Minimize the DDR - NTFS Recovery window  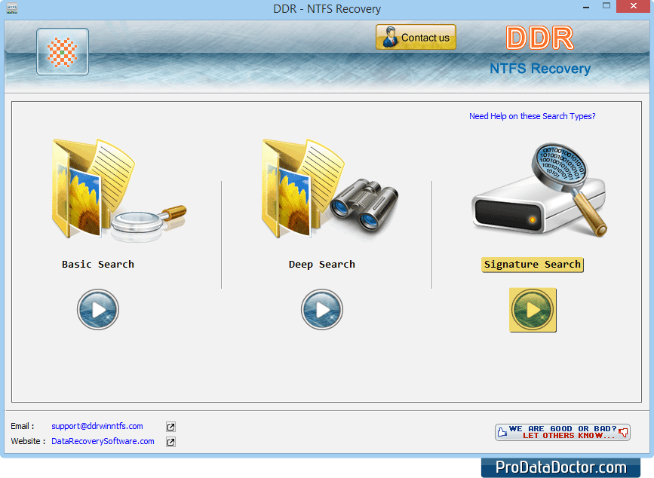(x=586, y=7)
